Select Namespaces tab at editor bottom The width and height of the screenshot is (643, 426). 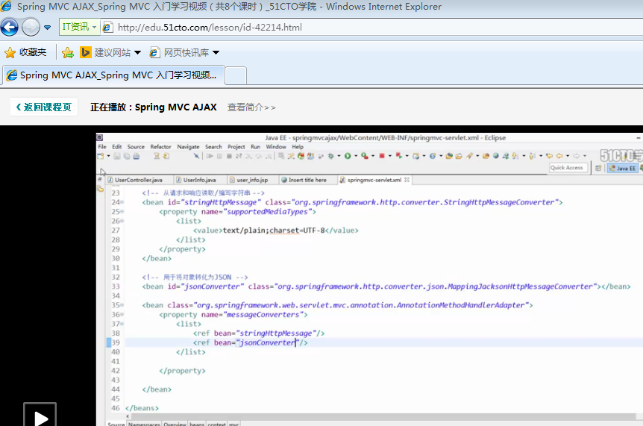coord(144,424)
